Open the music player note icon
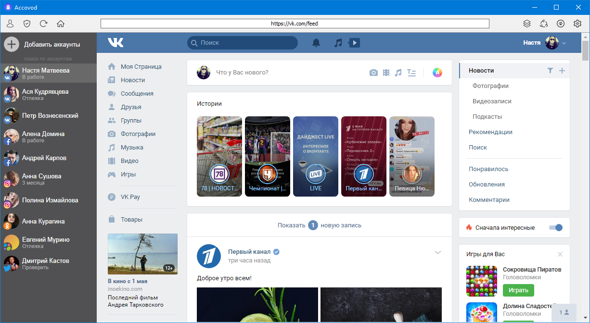This screenshot has height=323, width=590. (x=338, y=43)
